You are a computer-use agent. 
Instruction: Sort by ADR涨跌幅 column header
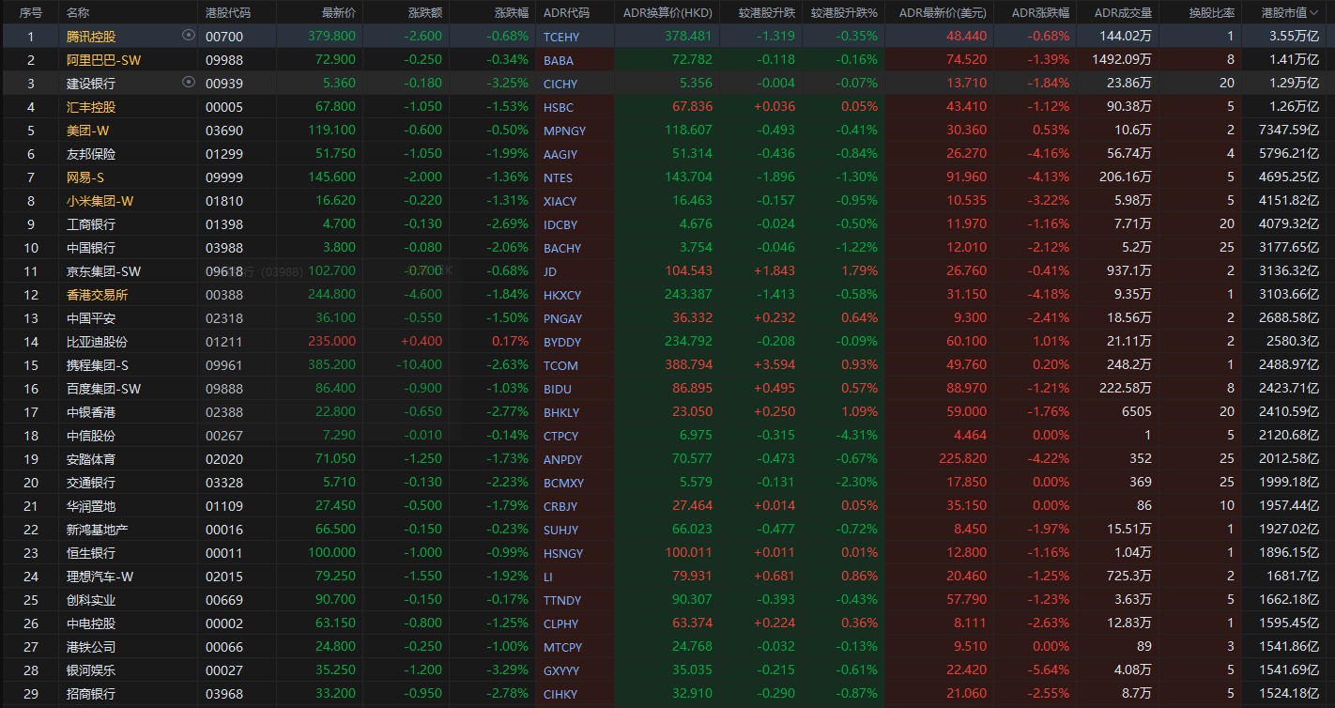(1040, 12)
